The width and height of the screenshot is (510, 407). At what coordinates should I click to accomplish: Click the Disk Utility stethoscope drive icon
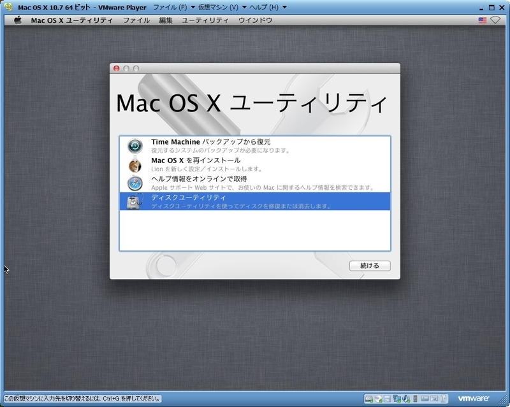[135, 201]
